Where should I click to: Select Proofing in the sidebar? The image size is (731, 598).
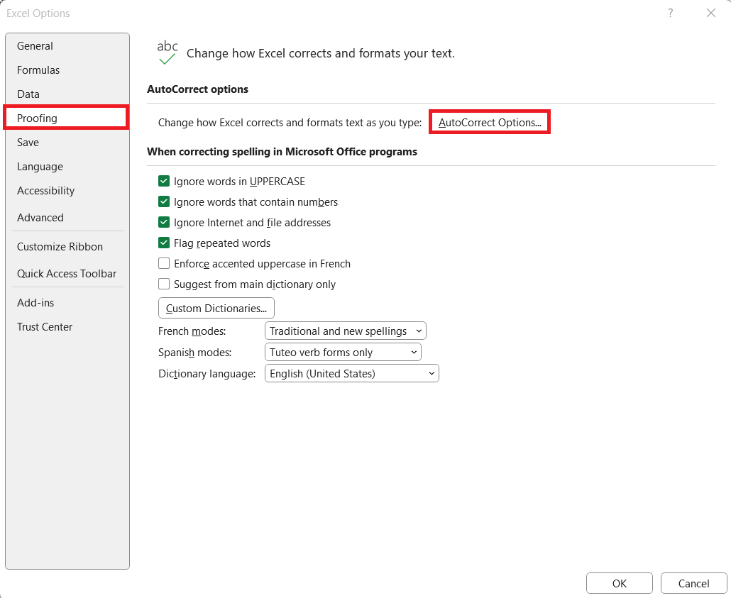coord(66,118)
